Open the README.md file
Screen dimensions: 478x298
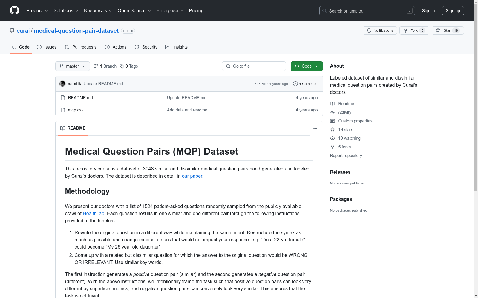pos(80,98)
